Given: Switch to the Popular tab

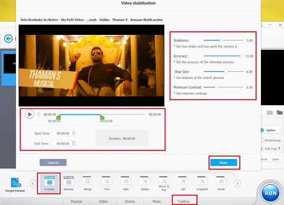Looking at the screenshot, I should tap(76, 201).
